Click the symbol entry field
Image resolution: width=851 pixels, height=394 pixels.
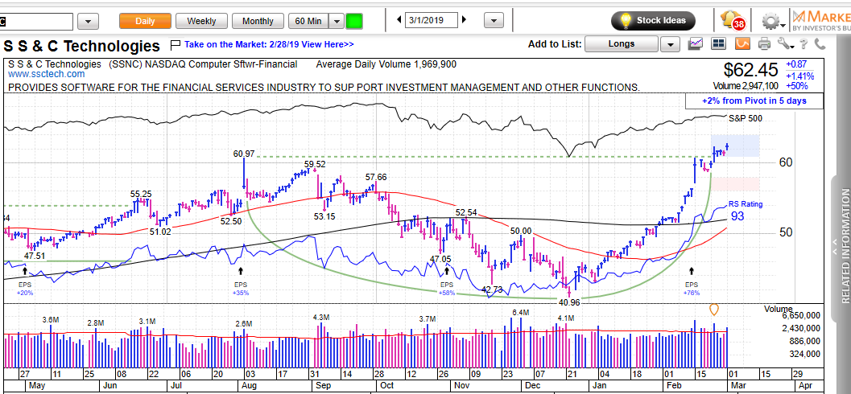coord(35,22)
